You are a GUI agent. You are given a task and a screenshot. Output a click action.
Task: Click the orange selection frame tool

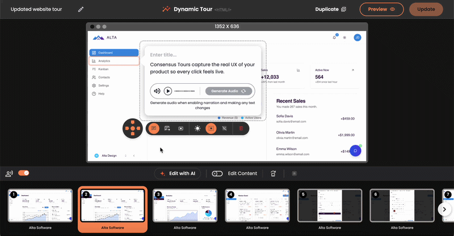[211, 128]
